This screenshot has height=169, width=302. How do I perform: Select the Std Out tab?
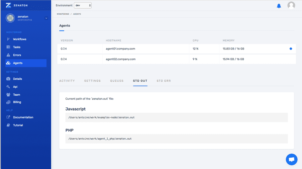tap(140, 81)
